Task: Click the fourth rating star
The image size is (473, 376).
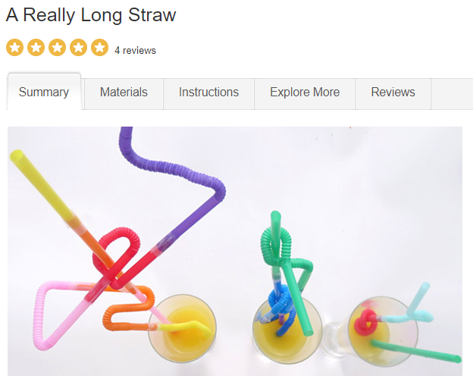Action: coord(78,47)
